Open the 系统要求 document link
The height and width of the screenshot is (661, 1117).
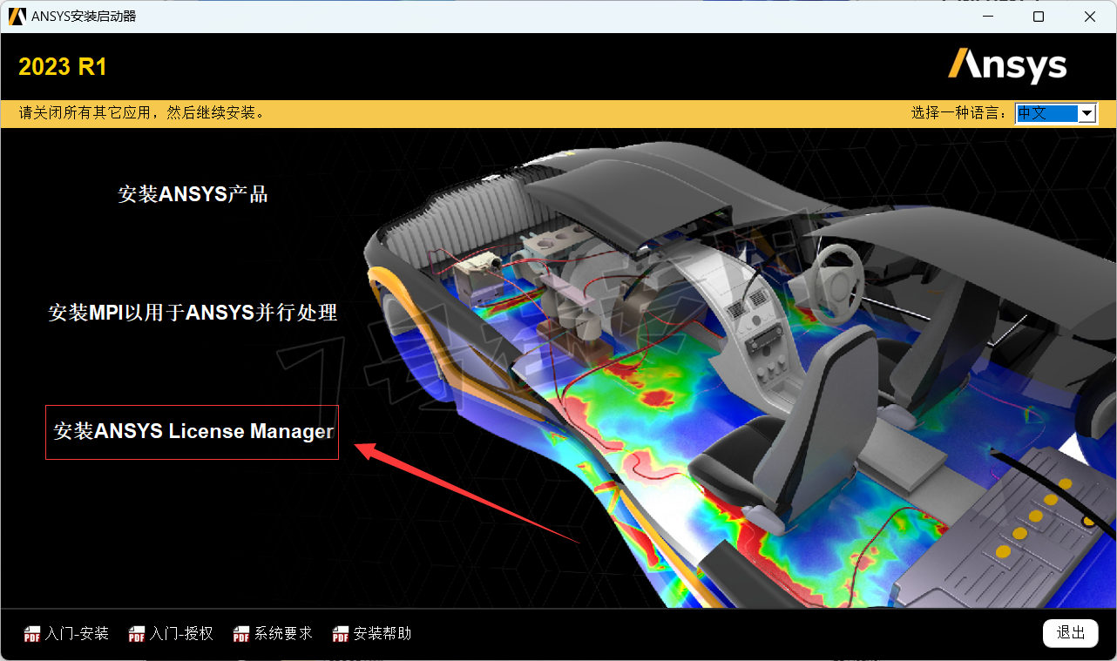283,634
